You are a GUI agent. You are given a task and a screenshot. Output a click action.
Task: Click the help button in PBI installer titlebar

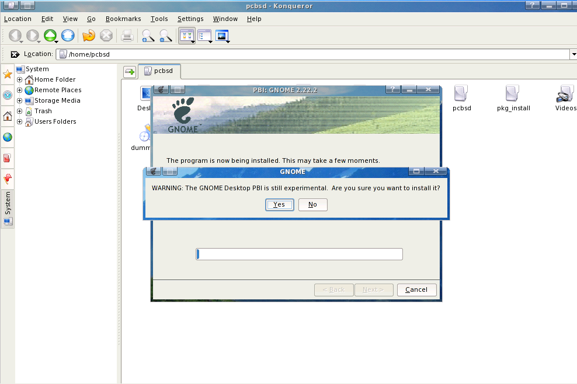click(392, 89)
